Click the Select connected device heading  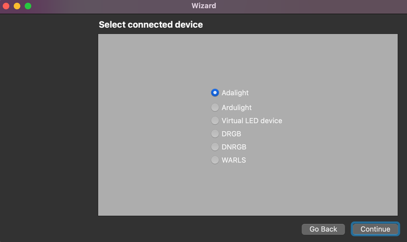151,24
